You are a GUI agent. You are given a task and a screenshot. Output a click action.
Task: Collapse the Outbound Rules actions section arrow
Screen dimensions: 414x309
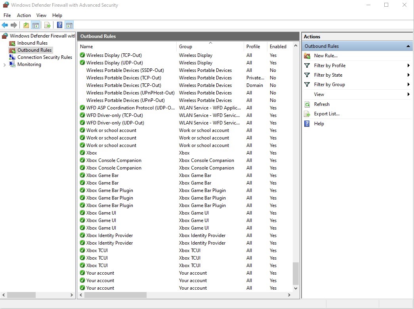click(408, 46)
